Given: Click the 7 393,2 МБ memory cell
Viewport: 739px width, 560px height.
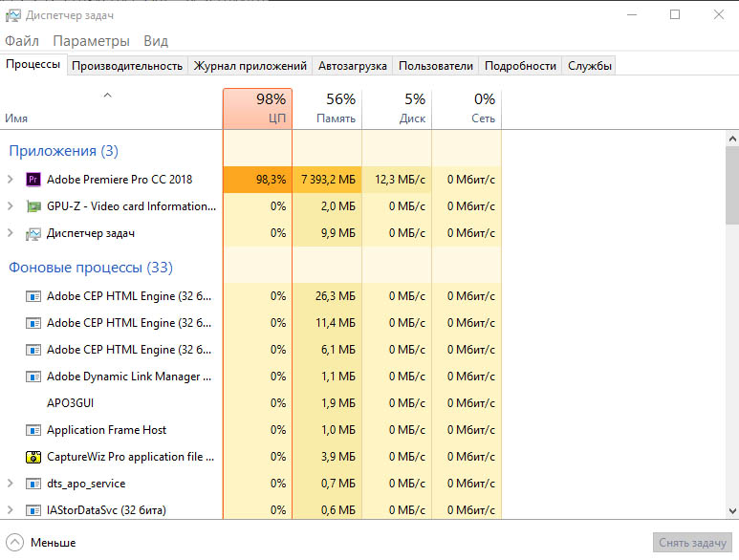Looking at the screenshot, I should tap(329, 180).
